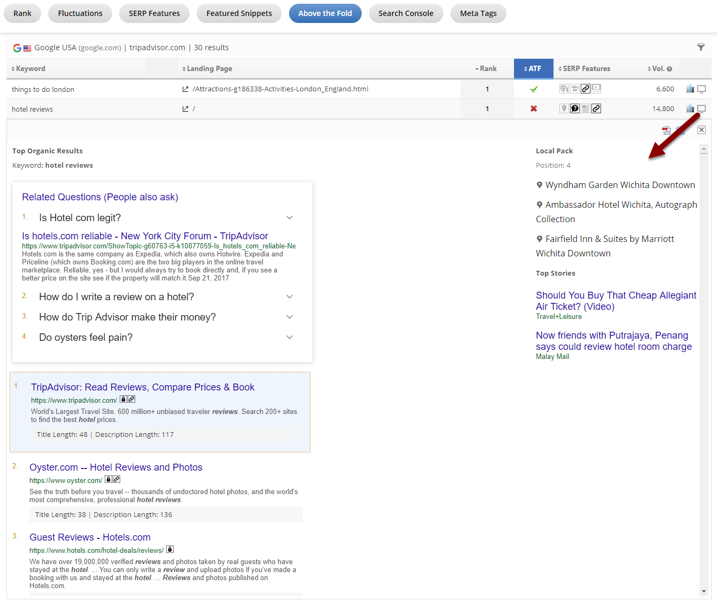Click video SERP feature icon in first row
The width and height of the screenshot is (717, 602).
[x=596, y=89]
